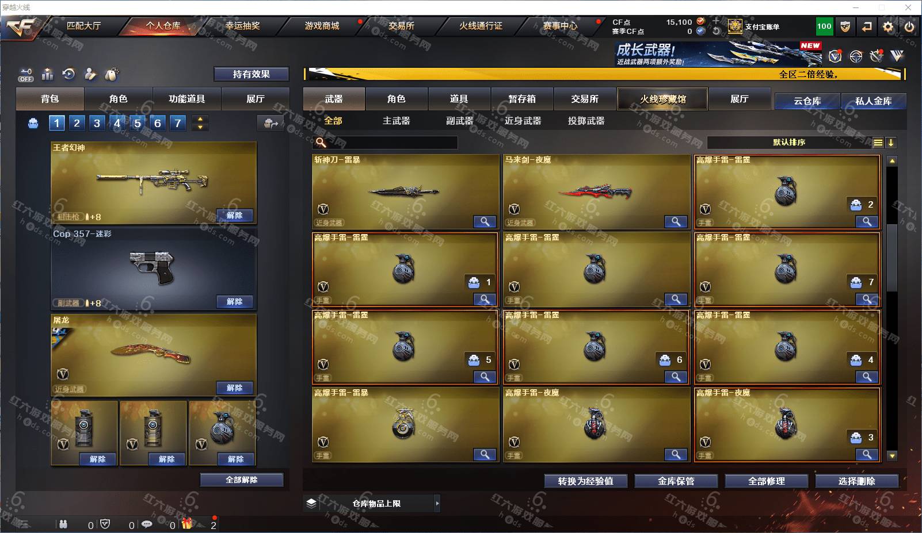This screenshot has width=922, height=533.
Task: Click the gift icon in status bar
Action: pyautogui.click(x=187, y=524)
